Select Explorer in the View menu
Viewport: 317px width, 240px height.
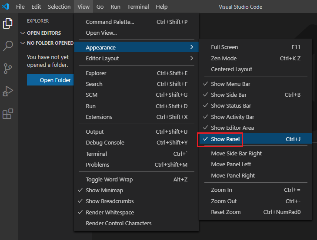137,73
